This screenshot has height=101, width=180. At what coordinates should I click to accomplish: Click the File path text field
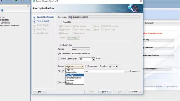tap(93, 71)
